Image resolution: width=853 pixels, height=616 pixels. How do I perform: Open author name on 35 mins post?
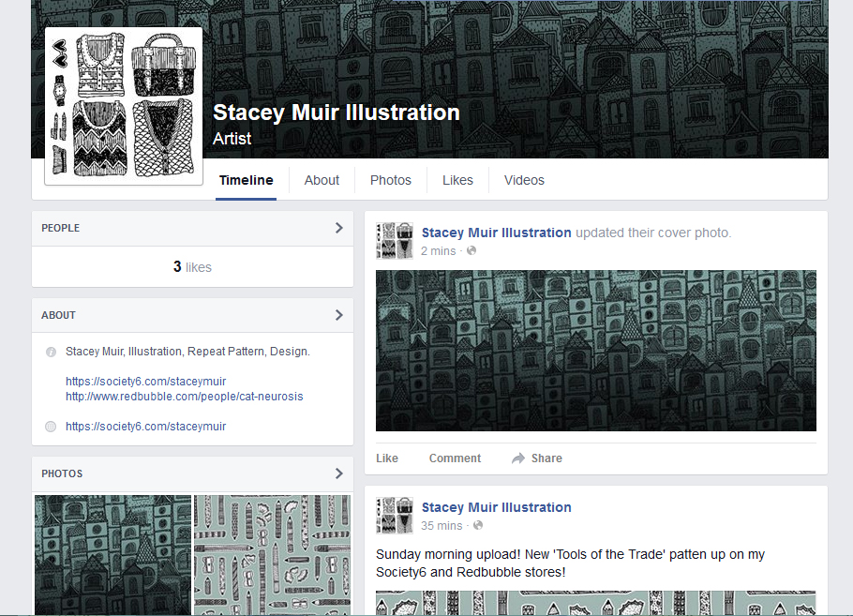(496, 508)
